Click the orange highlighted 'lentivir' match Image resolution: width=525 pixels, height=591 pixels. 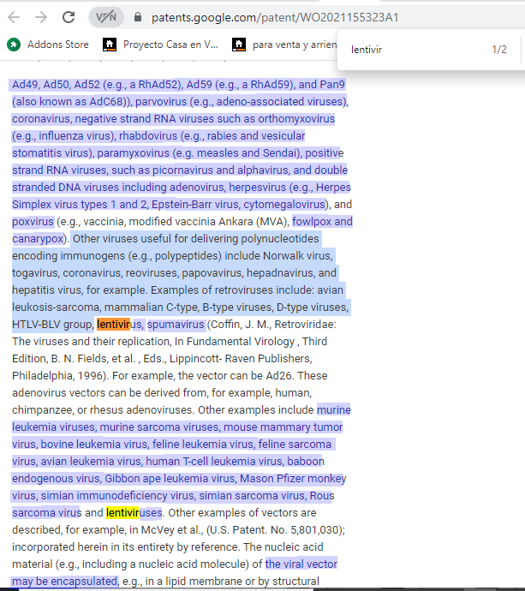(x=112, y=325)
